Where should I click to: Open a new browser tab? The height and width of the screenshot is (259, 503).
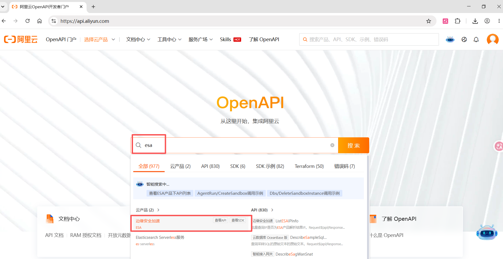[x=93, y=7]
